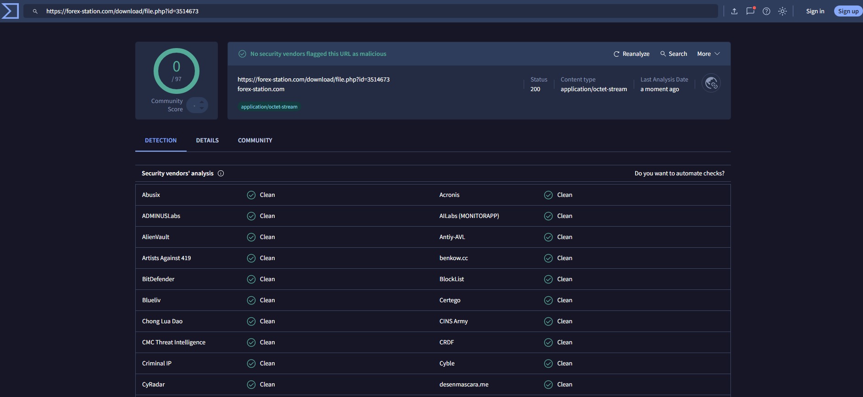This screenshot has width=863, height=397.
Task: Click the Abusix Clean checkmark icon
Action: [x=251, y=195]
